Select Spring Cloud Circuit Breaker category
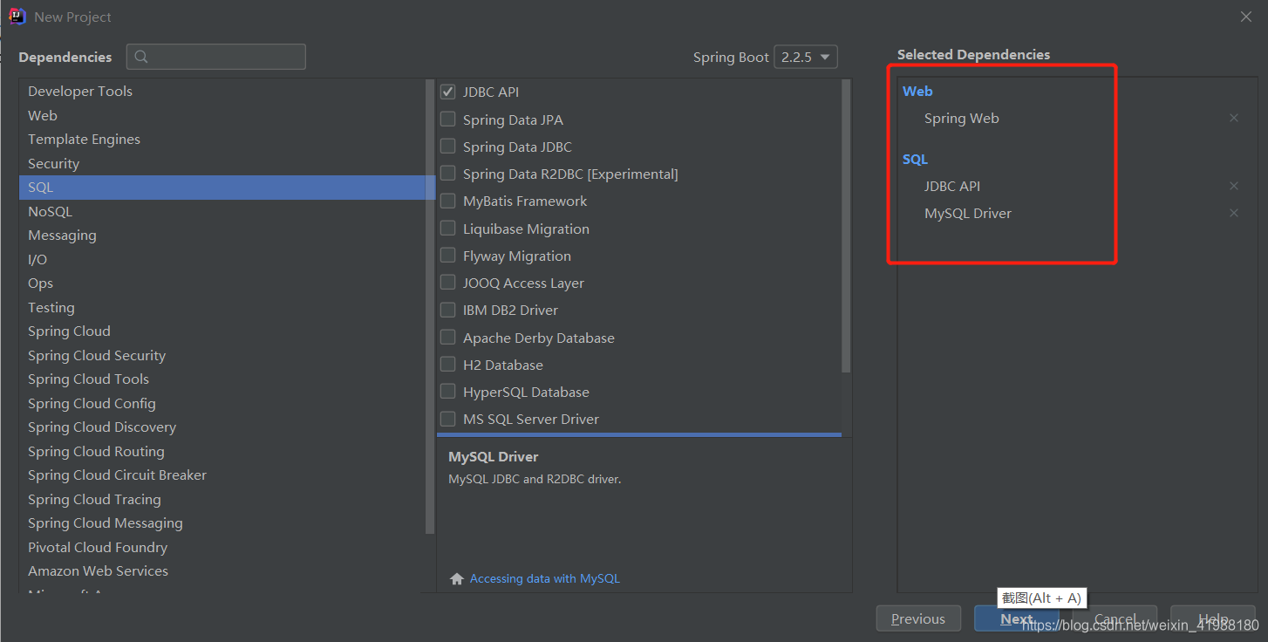The width and height of the screenshot is (1268, 642). (x=222, y=475)
